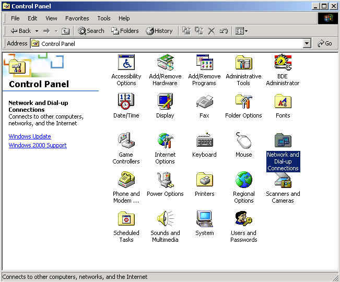Launch BDE Administrator

(283, 70)
